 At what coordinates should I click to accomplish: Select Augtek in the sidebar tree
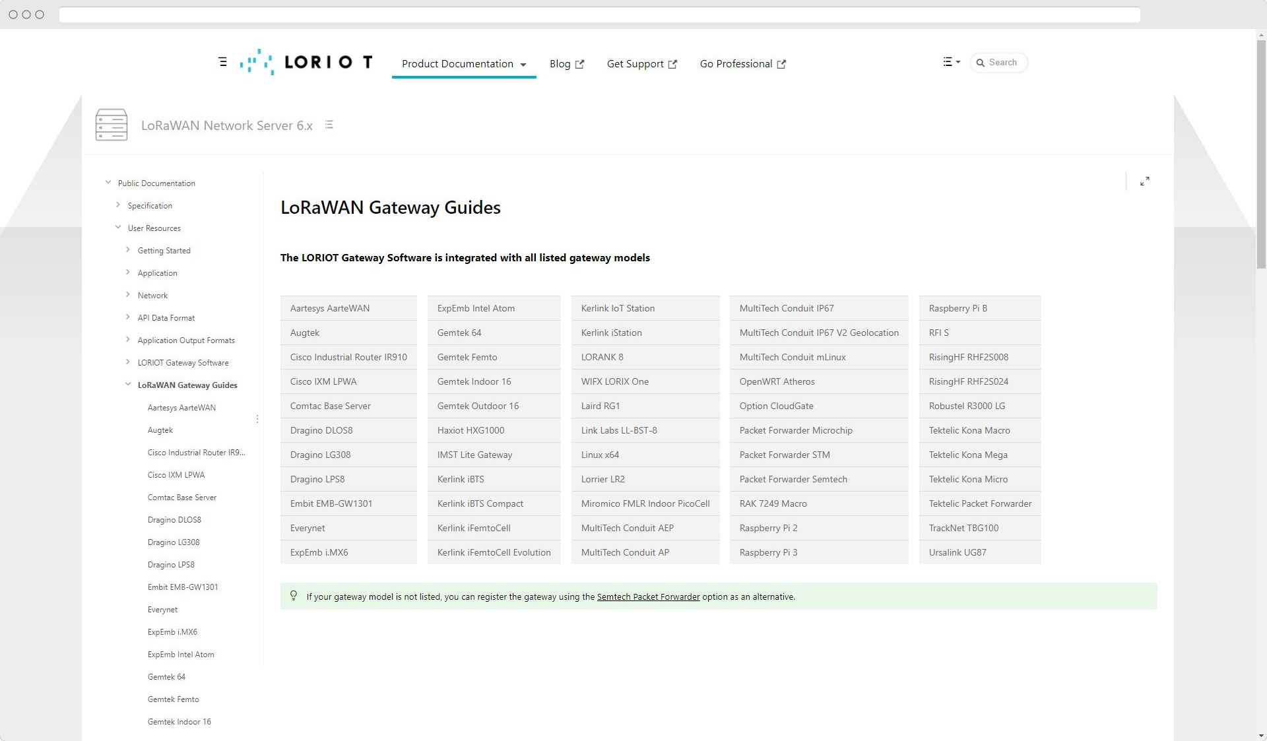pos(160,430)
